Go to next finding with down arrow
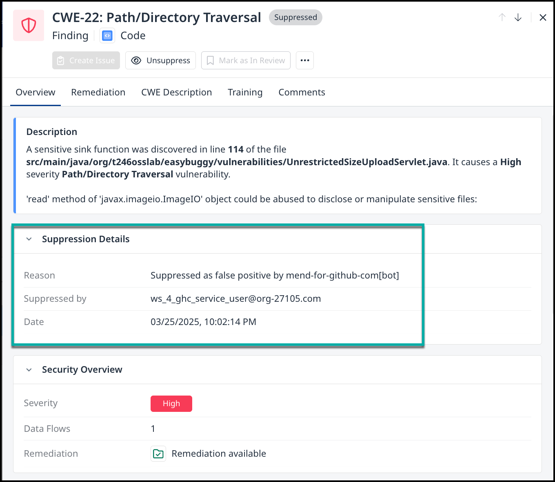 pos(518,17)
